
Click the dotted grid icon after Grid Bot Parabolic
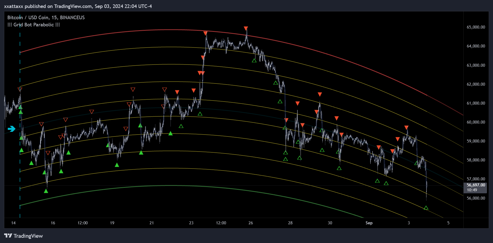(57, 25)
